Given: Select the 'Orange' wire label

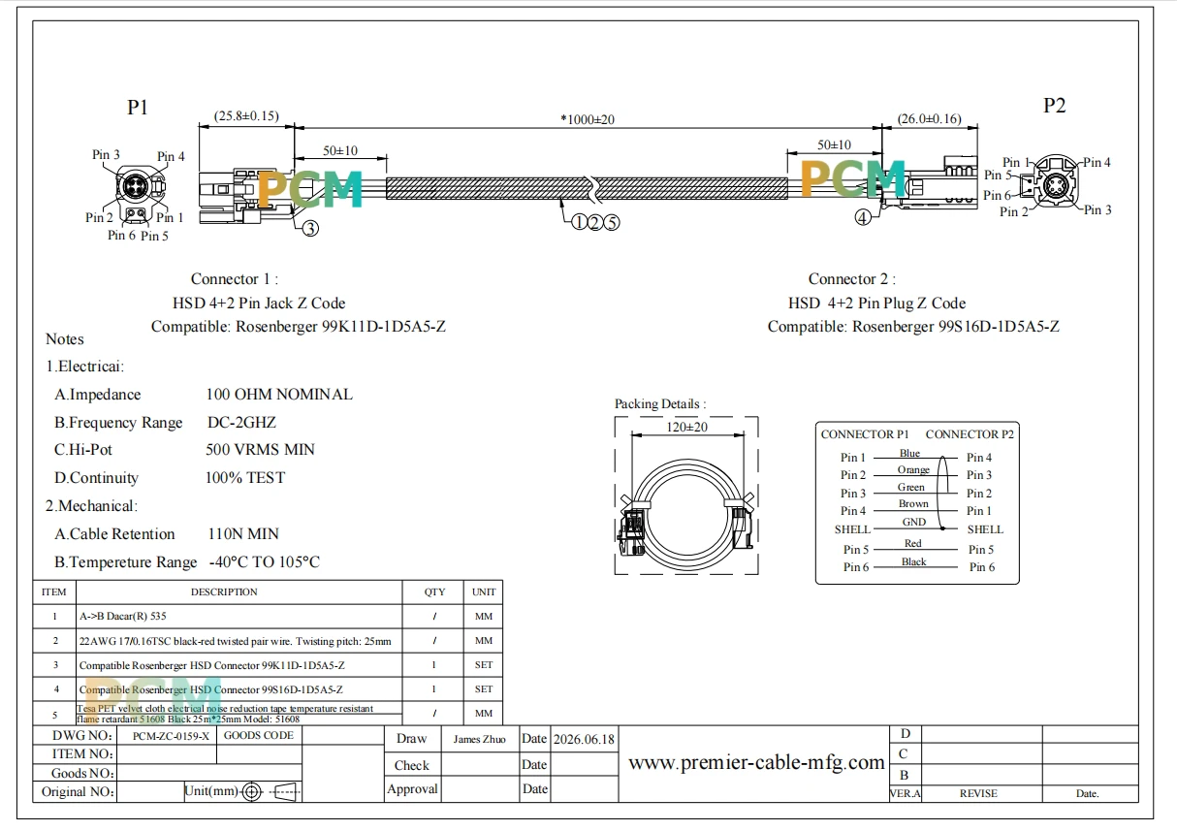Looking at the screenshot, I should pos(912,469).
